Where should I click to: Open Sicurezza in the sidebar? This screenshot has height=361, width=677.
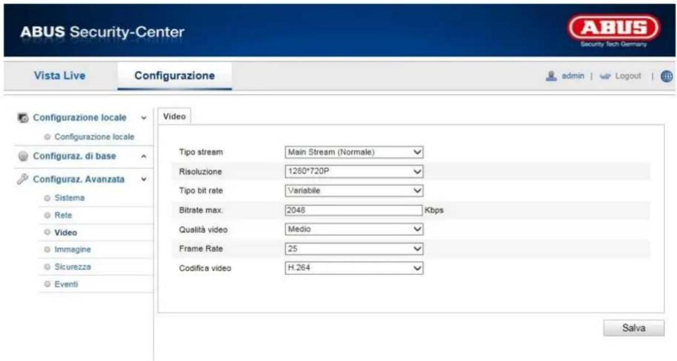[x=72, y=267]
